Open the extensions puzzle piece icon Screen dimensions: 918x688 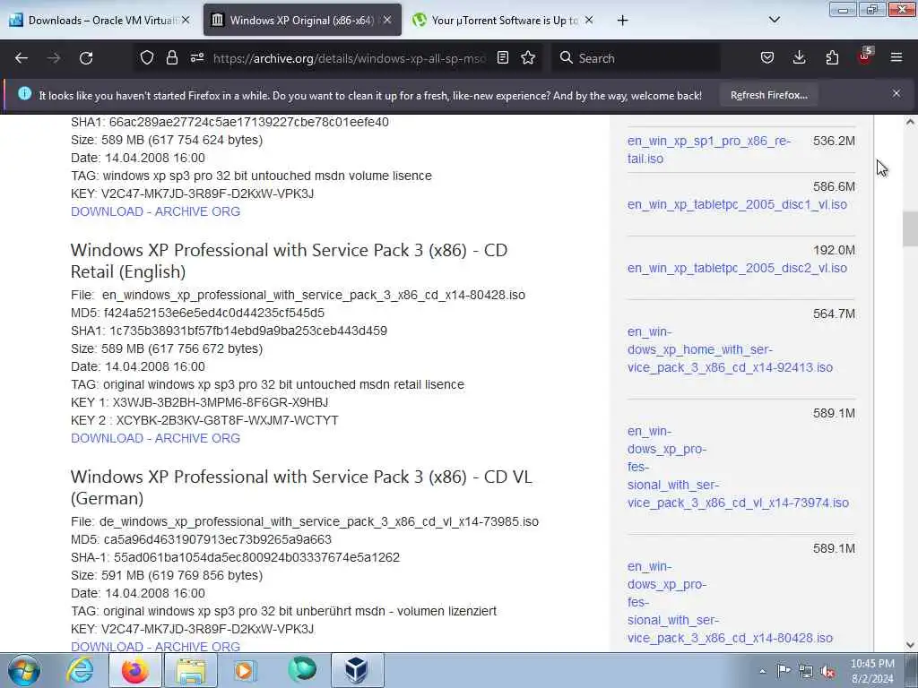click(x=832, y=58)
